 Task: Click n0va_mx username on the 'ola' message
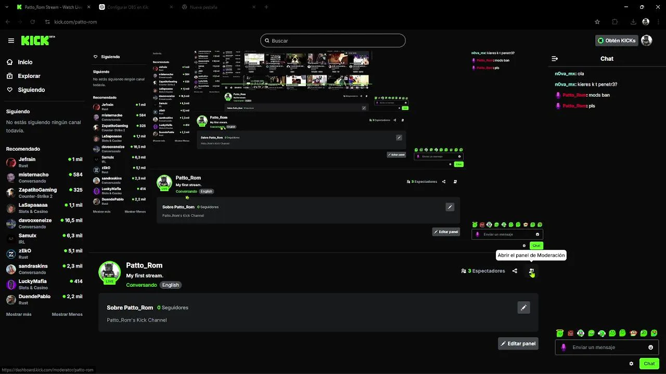tap(565, 74)
